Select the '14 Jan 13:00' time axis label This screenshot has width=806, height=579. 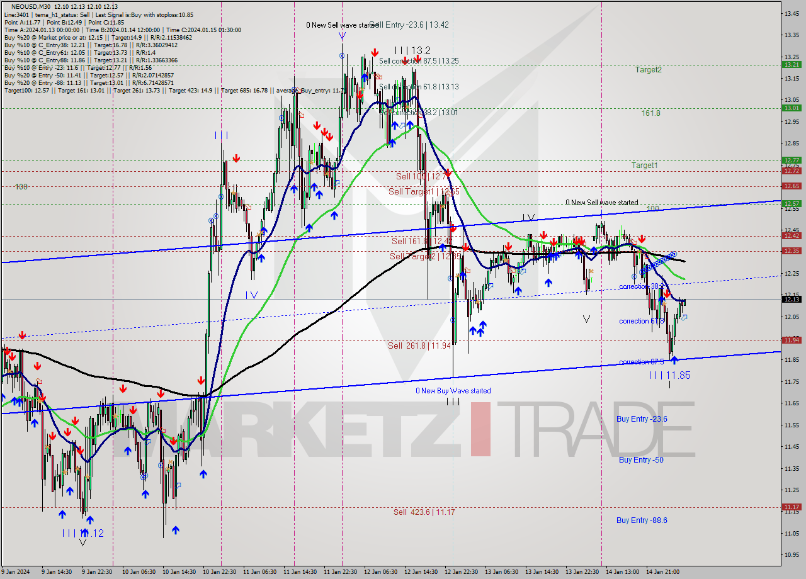point(622,572)
